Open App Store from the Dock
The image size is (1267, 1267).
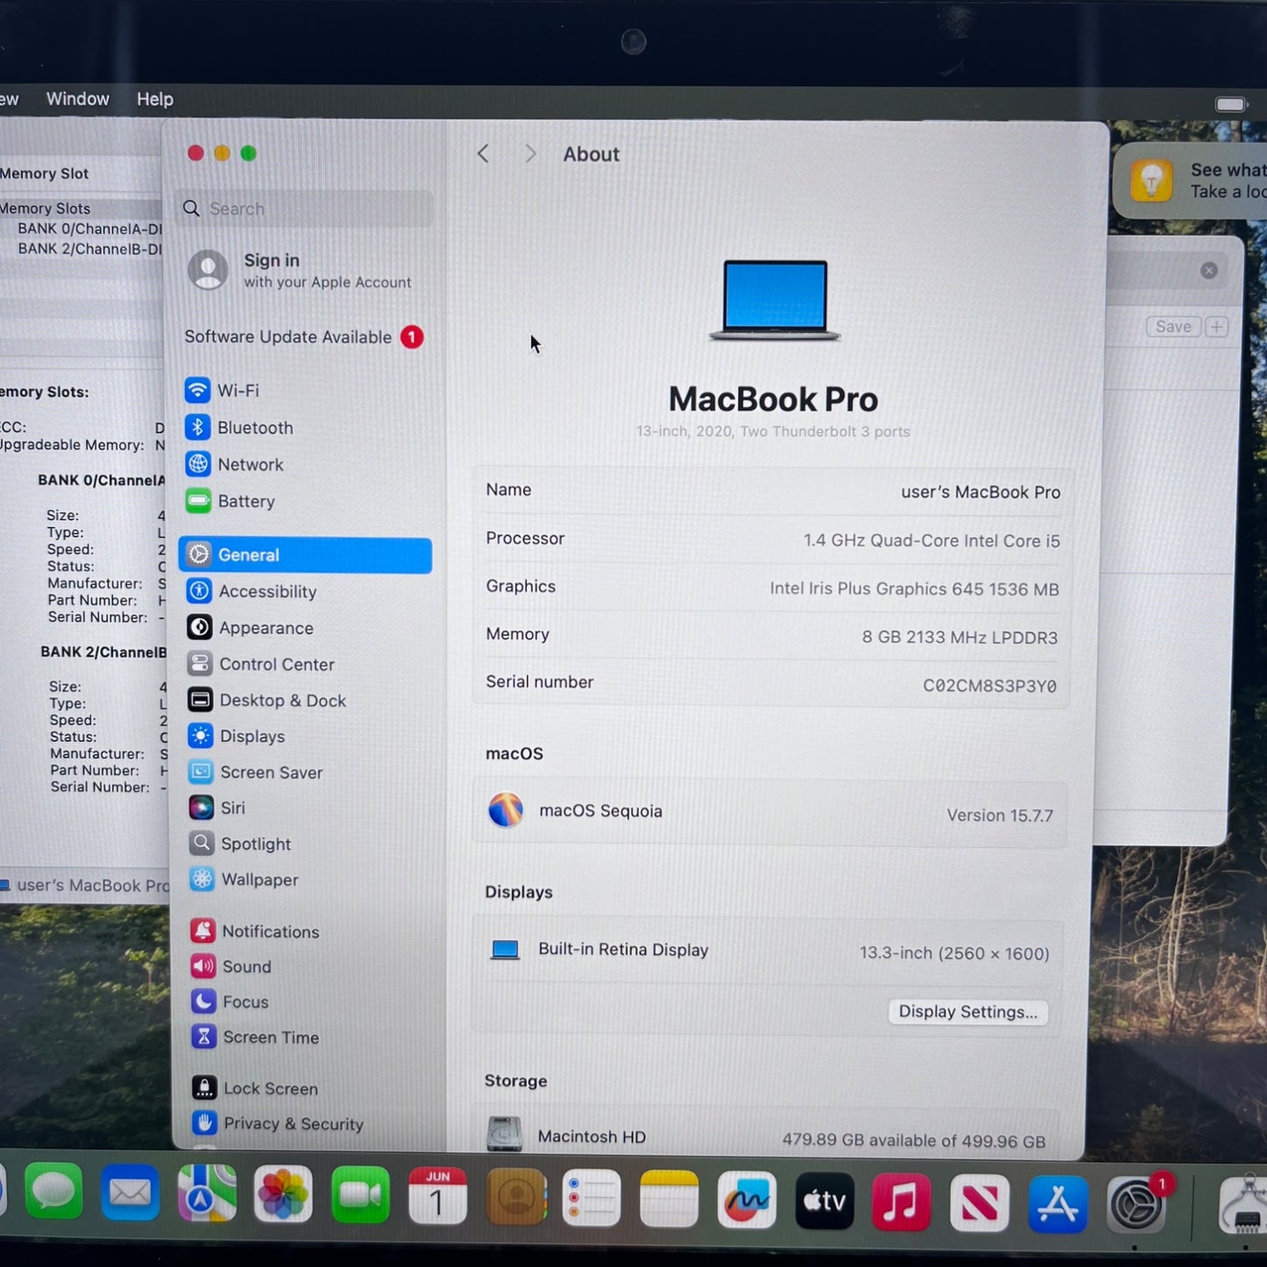1057,1204
